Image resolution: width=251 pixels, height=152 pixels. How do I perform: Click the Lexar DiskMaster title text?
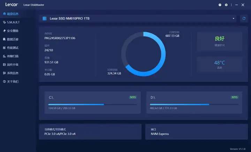pyautogui.click(x=34, y=5)
